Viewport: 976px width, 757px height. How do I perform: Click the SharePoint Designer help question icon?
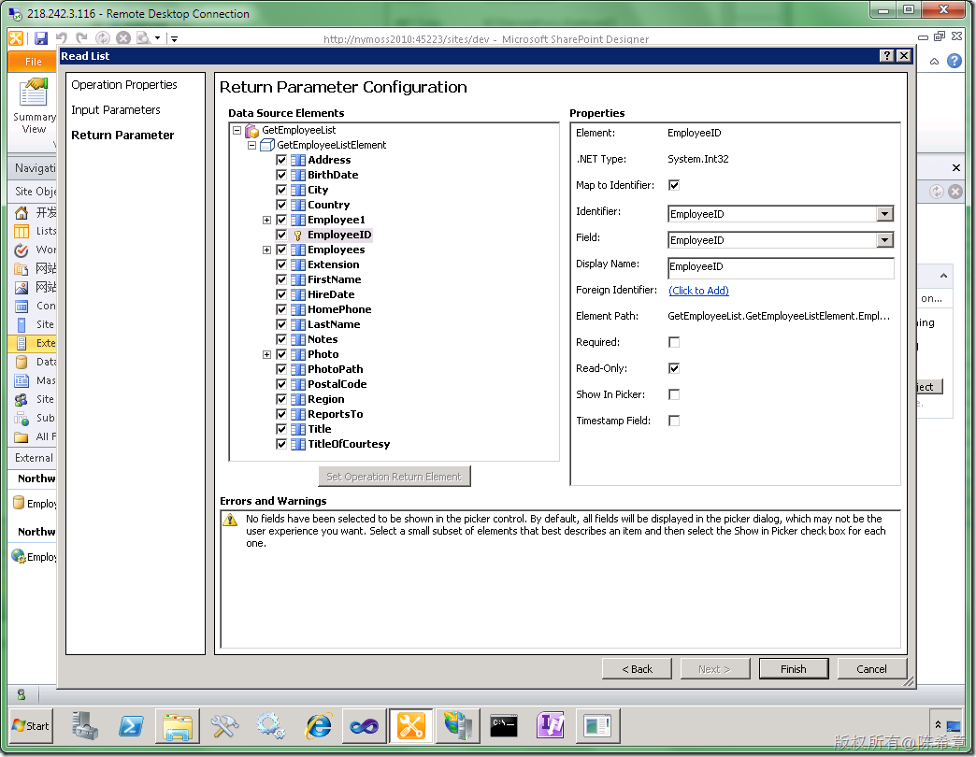[x=954, y=61]
